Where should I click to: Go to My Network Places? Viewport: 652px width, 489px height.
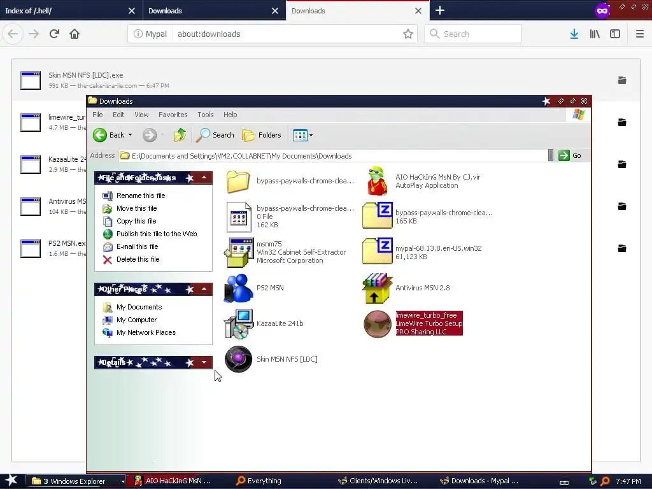(146, 332)
